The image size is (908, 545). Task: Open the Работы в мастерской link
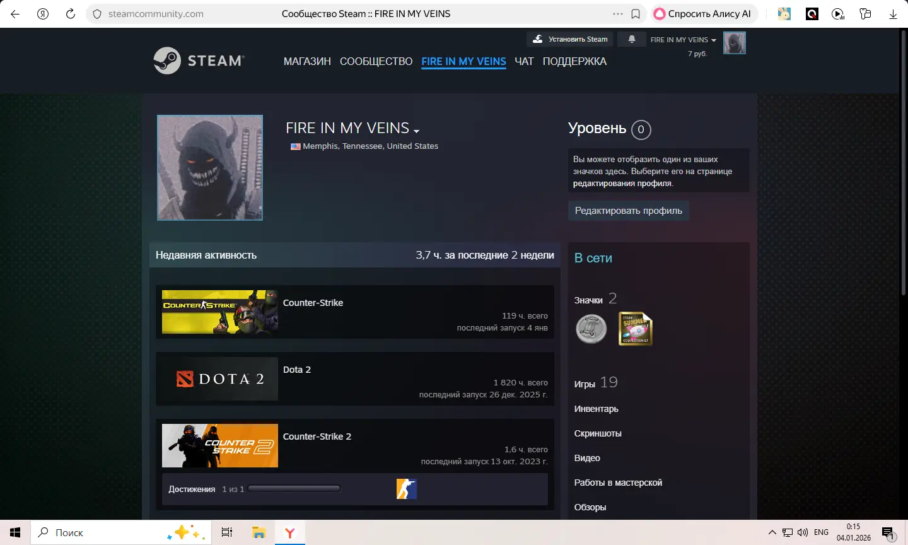[618, 483]
